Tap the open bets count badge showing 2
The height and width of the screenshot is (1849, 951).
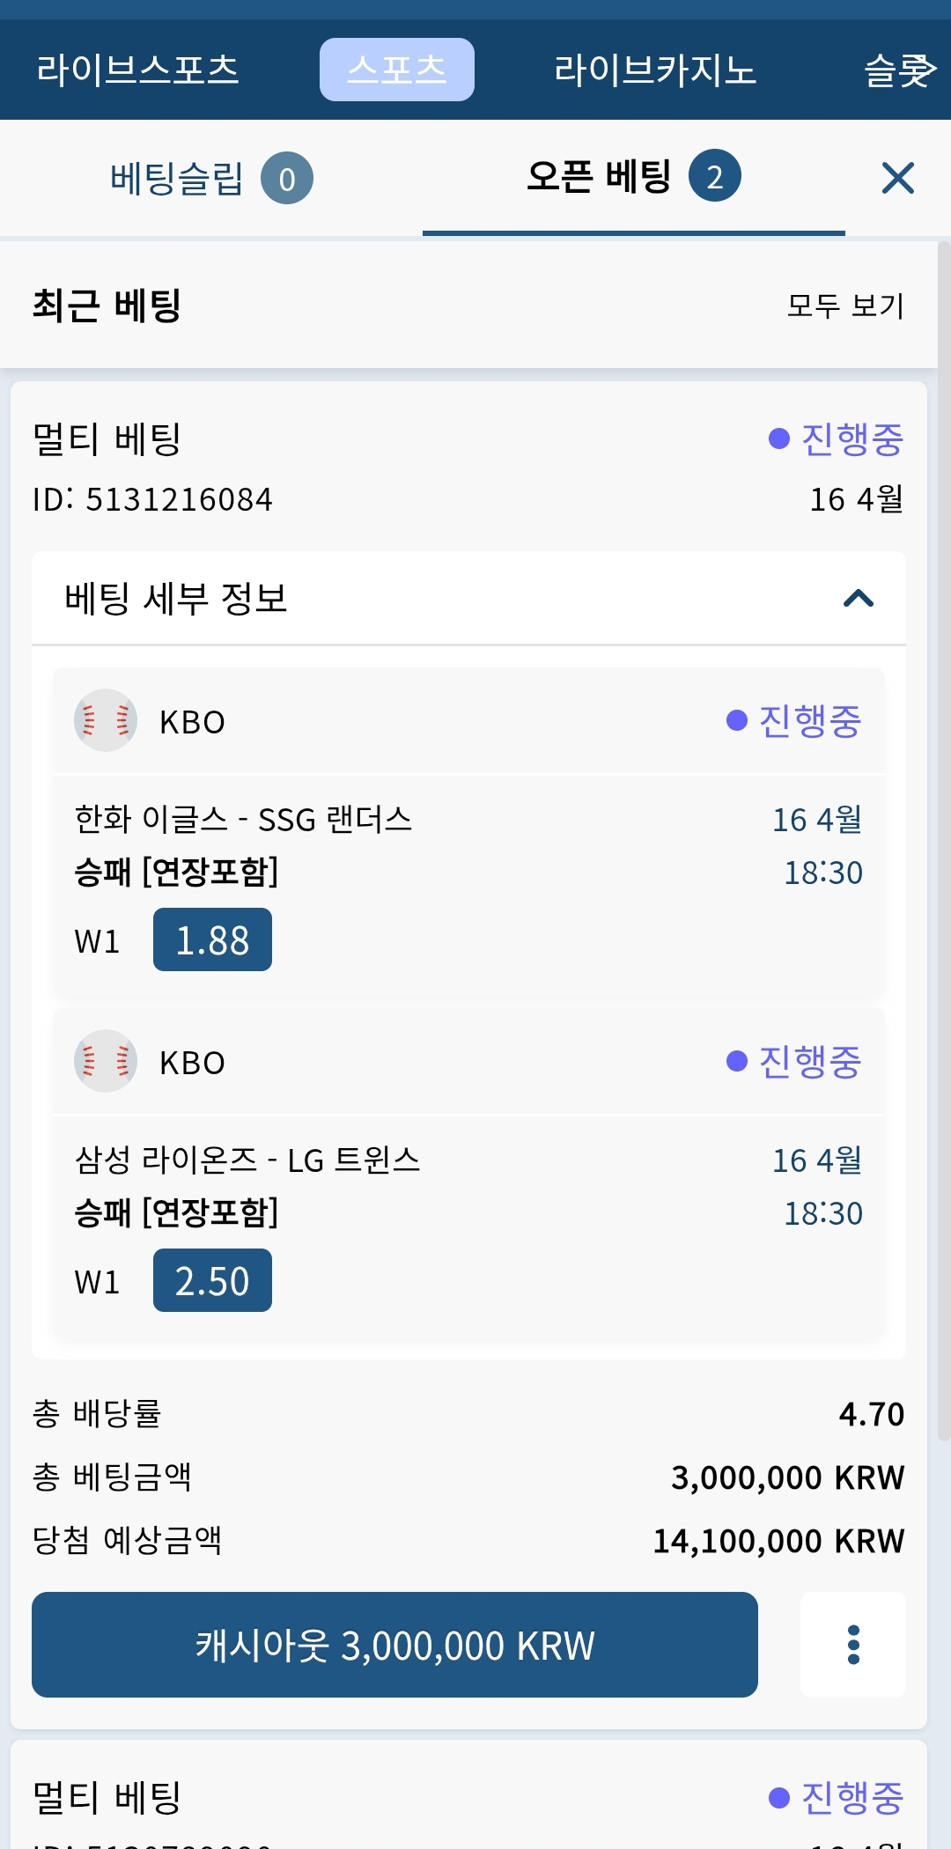pyautogui.click(x=714, y=177)
